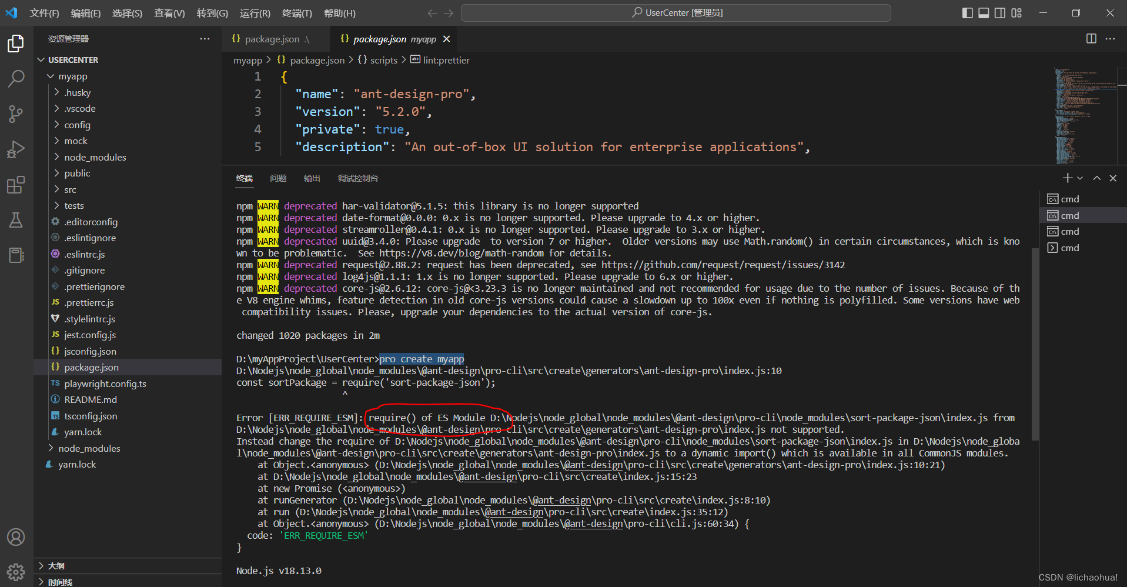
Task: Expand the .husky folder
Action: click(x=128, y=92)
